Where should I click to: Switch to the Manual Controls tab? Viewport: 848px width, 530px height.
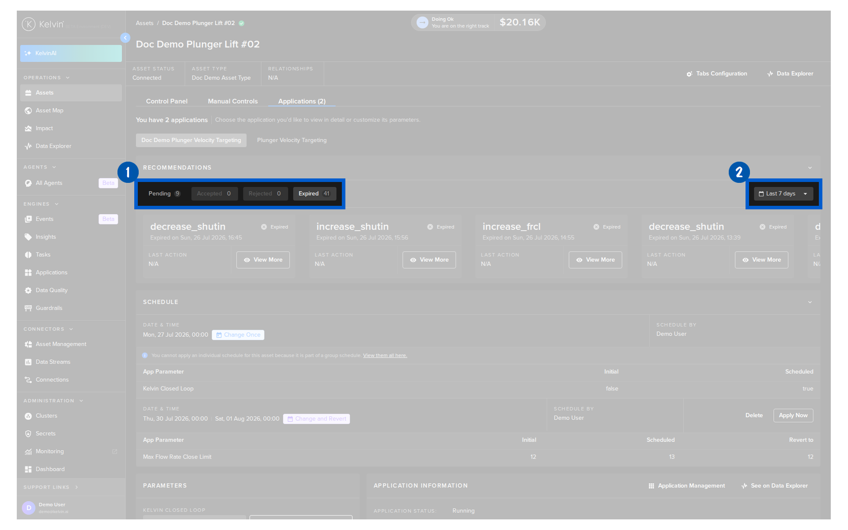(233, 101)
